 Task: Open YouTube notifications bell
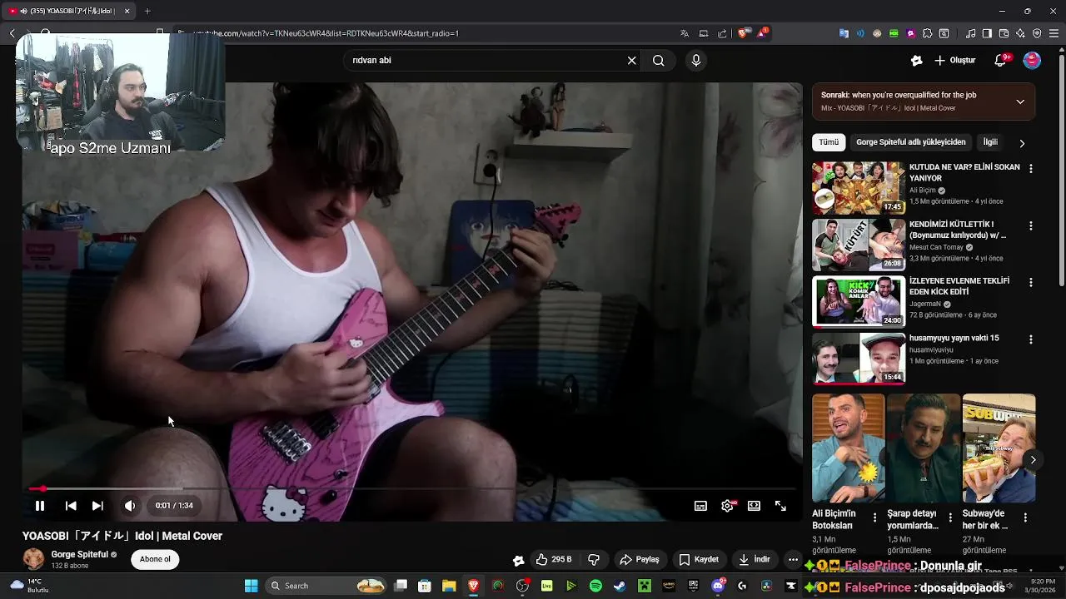coord(1001,60)
